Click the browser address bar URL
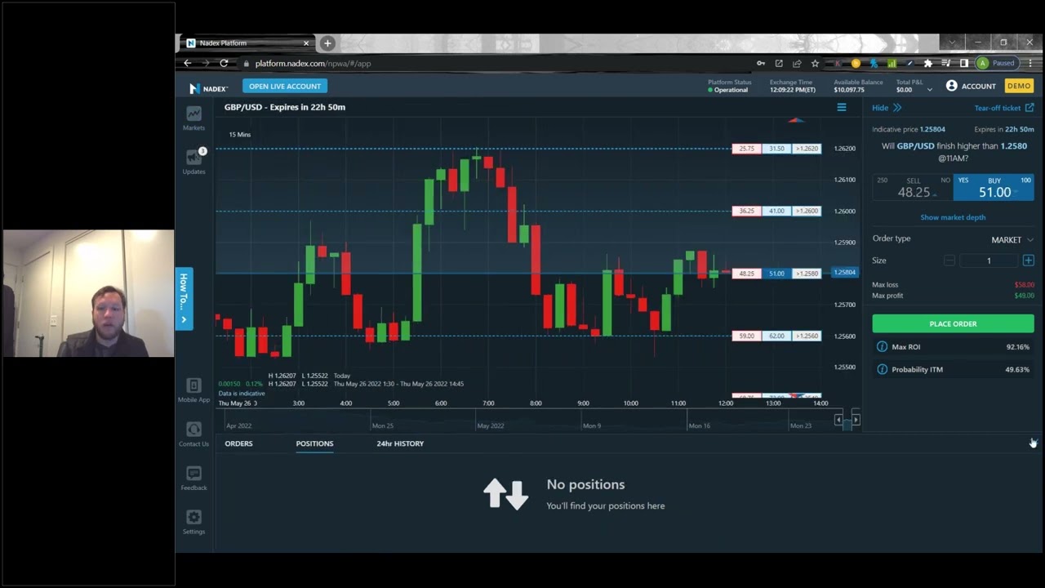Image resolution: width=1045 pixels, height=588 pixels. click(313, 63)
